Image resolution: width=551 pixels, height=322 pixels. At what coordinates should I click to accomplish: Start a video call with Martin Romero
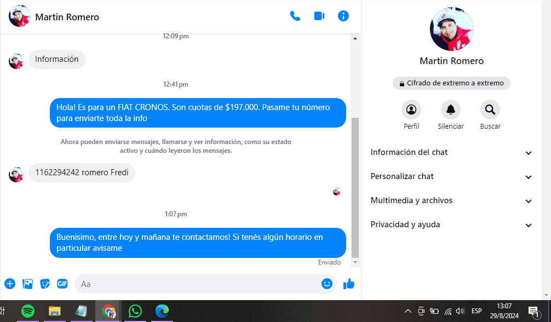tap(319, 16)
